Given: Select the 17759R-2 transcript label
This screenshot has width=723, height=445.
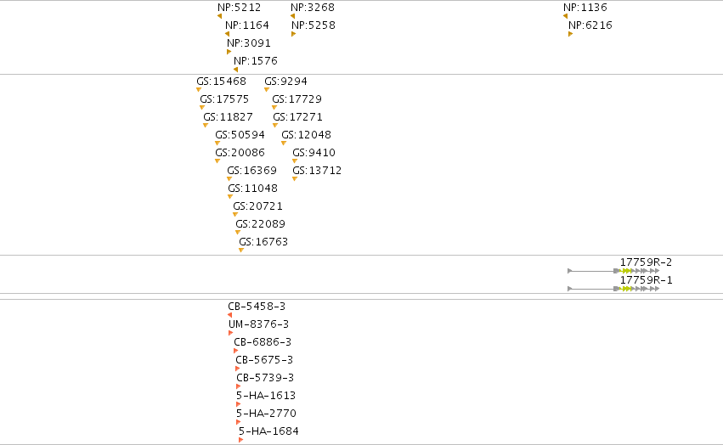Looking at the screenshot, I should (646, 262).
